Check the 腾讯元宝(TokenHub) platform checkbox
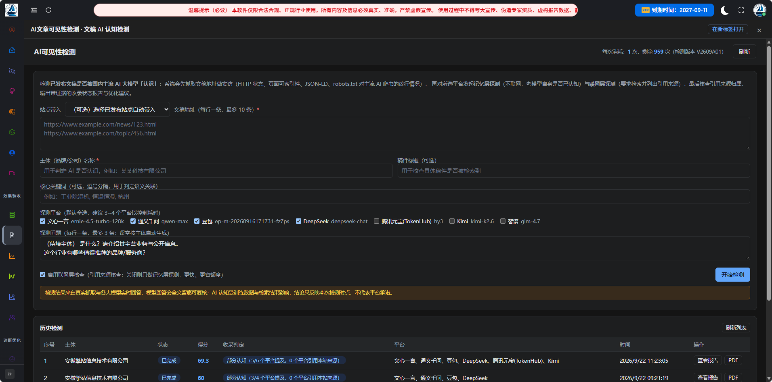 point(376,221)
